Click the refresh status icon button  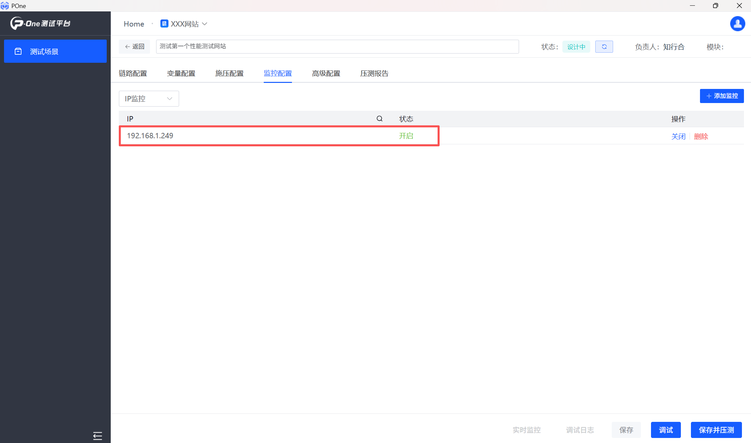point(604,47)
